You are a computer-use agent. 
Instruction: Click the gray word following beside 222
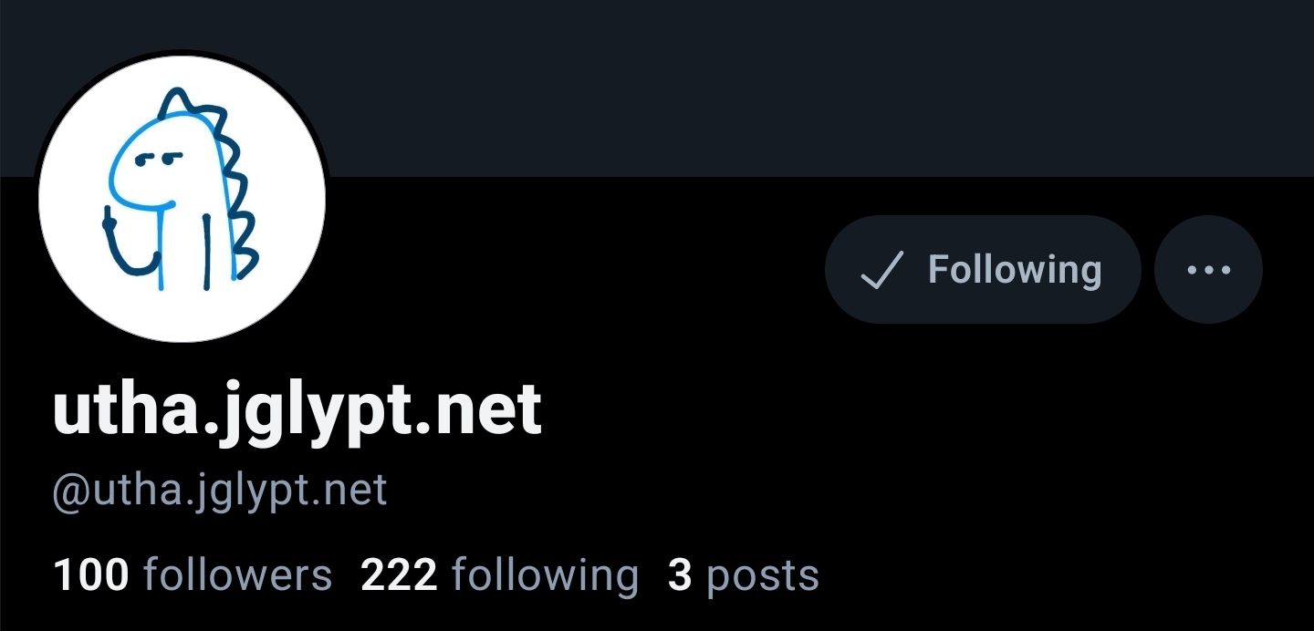[545, 576]
